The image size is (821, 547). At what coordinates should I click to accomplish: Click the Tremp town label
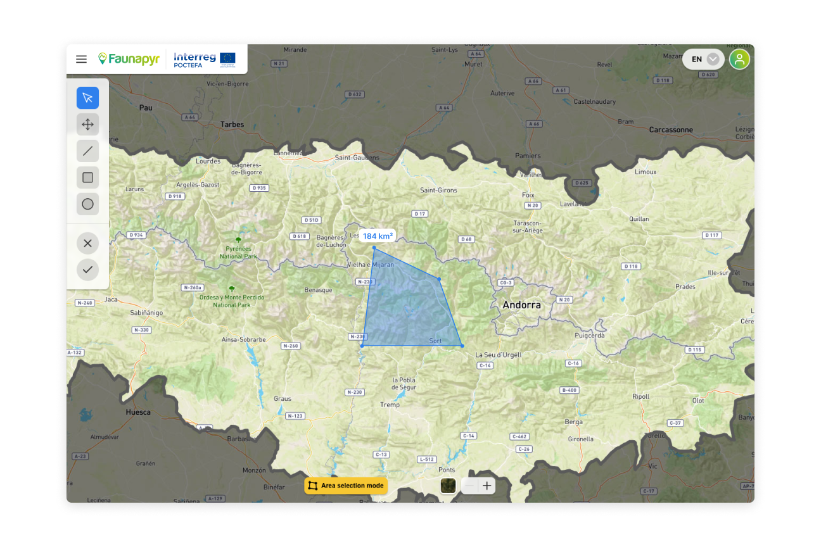(x=390, y=405)
